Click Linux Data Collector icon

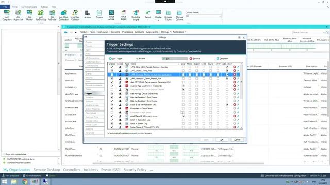pyautogui.click(x=75, y=13)
